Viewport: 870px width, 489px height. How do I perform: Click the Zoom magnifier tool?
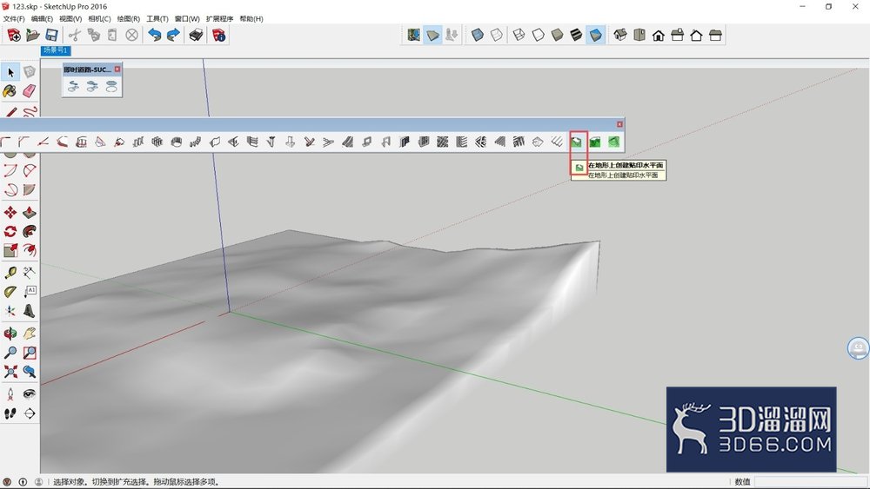click(10, 353)
